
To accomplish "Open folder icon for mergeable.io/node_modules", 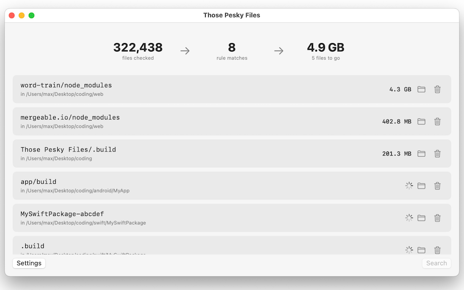I will (x=421, y=122).
